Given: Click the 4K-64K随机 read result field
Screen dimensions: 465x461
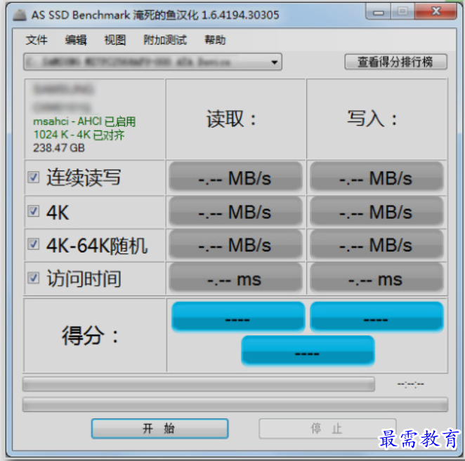Looking at the screenshot, I should tap(235, 244).
